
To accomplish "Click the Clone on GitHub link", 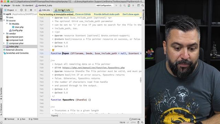I will click(83, 14).
